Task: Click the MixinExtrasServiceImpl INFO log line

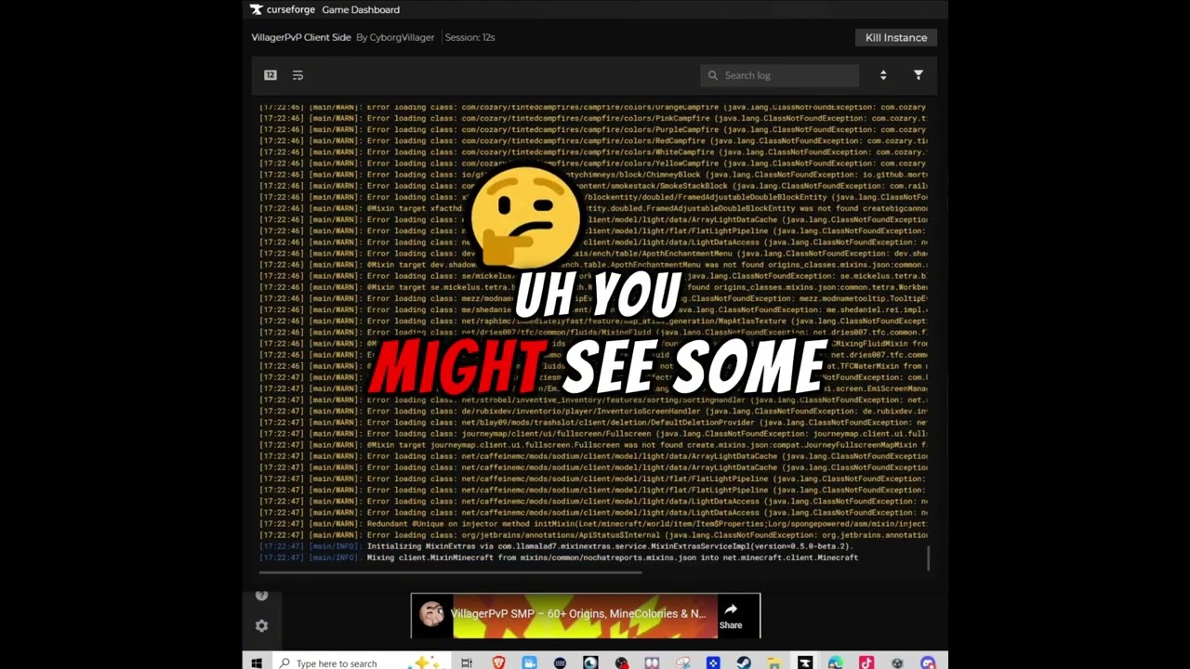Action: tap(556, 546)
